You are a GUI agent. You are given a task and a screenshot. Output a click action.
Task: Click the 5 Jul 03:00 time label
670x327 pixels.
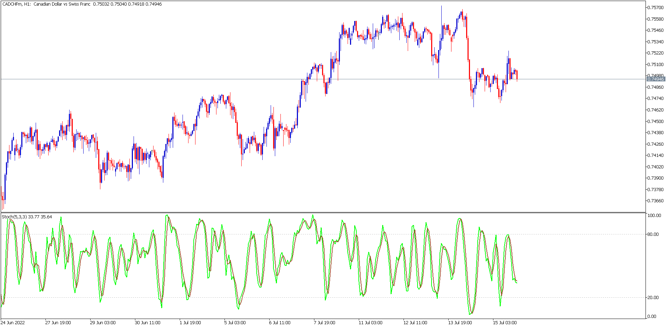coord(235,323)
